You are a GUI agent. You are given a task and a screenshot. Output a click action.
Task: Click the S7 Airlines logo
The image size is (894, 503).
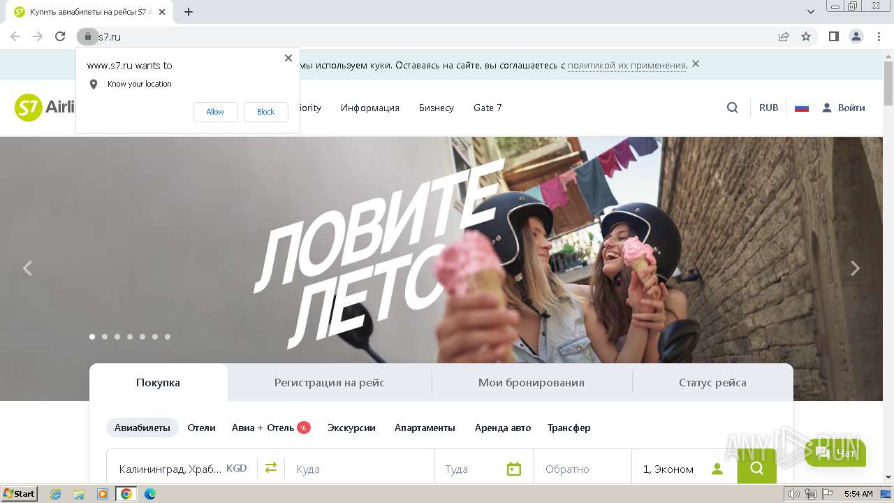[x=45, y=108]
